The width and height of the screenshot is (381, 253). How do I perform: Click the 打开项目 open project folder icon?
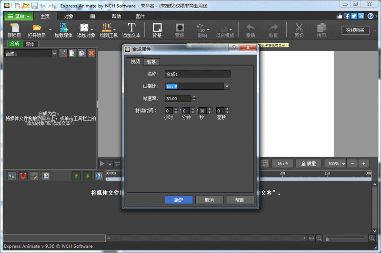click(37, 28)
